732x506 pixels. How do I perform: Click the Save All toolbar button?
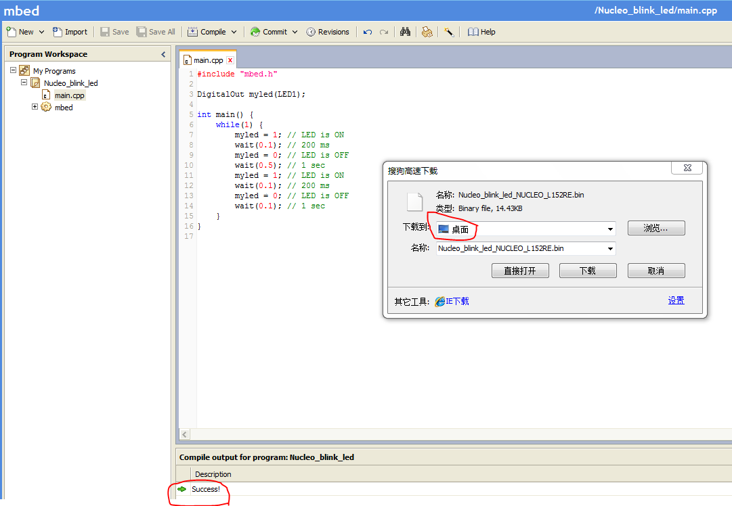point(156,32)
